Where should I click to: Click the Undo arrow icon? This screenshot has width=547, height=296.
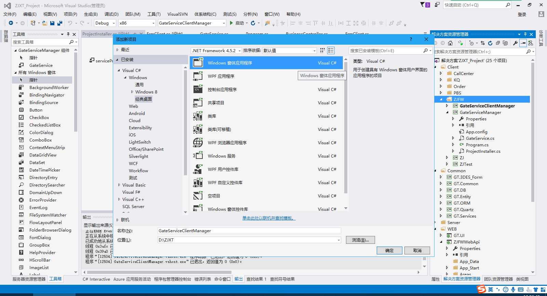click(x=70, y=23)
